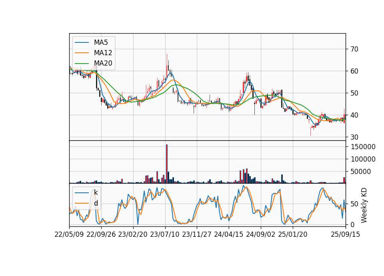Click the green MA20 legend line sample

tap(82, 63)
